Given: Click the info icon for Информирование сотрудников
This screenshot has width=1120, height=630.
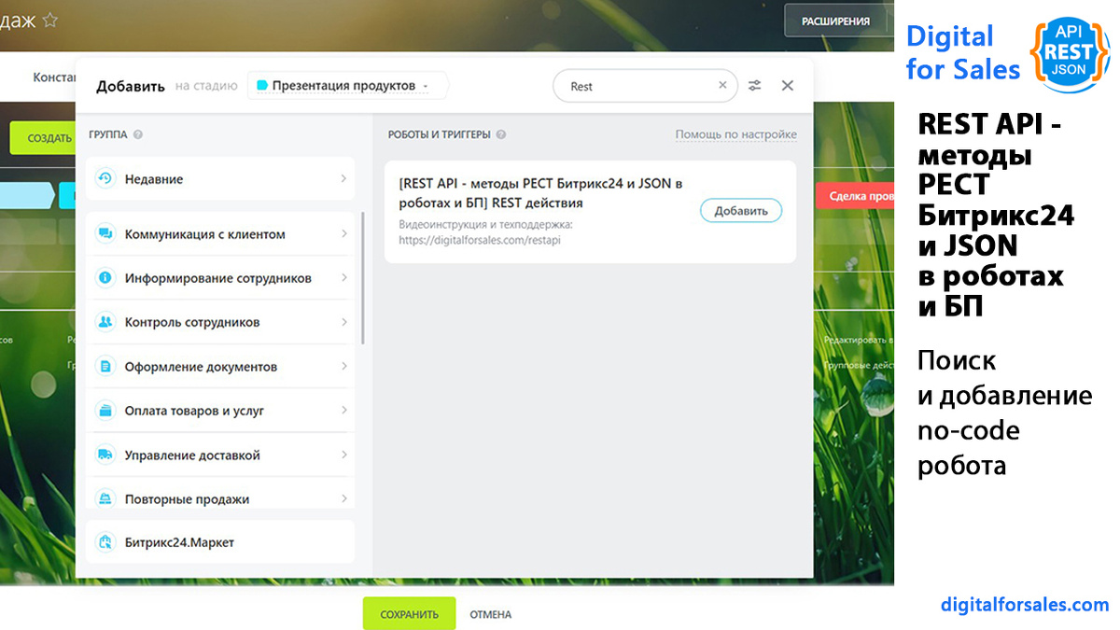Looking at the screenshot, I should pyautogui.click(x=105, y=277).
